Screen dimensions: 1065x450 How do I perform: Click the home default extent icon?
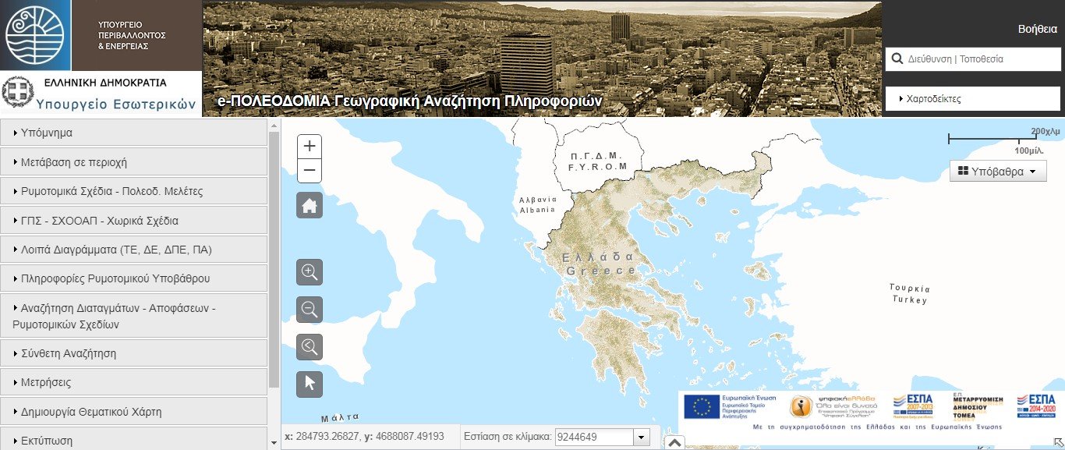pos(310,205)
